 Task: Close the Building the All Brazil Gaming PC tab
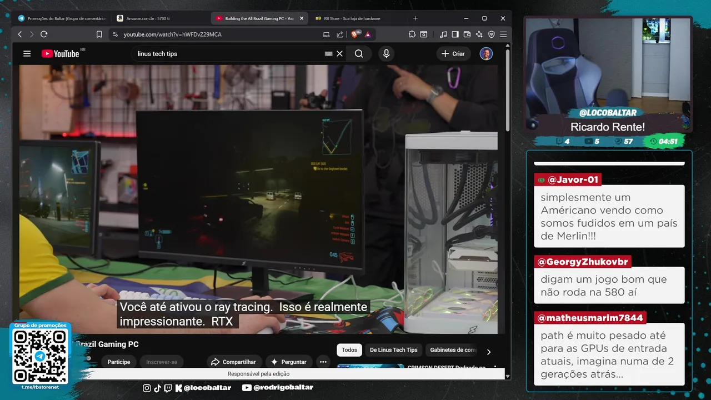point(302,18)
